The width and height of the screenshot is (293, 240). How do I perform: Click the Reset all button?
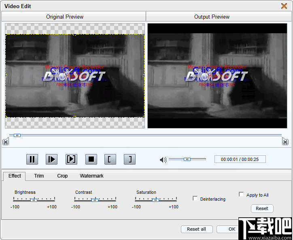tap(197, 229)
